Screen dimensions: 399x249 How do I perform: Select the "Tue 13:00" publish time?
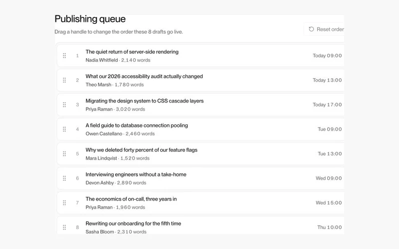point(330,154)
